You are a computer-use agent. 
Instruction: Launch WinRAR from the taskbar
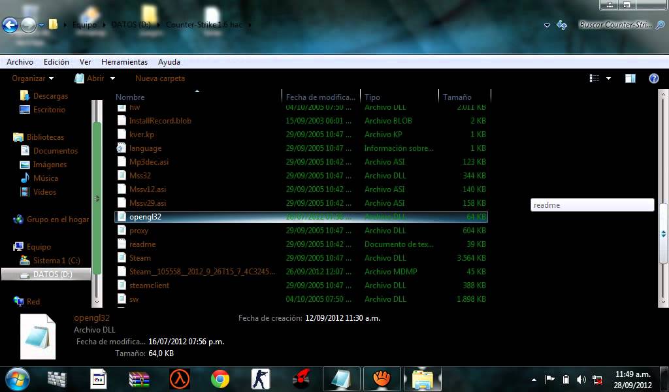139,379
